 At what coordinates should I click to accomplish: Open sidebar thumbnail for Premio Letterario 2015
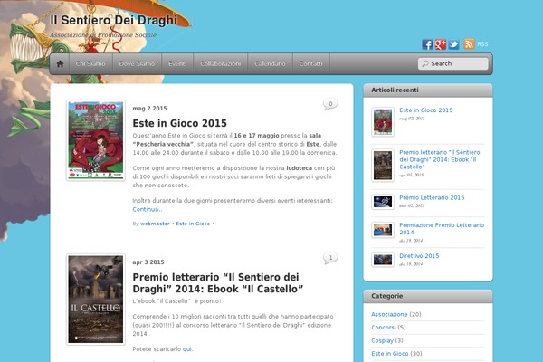(x=383, y=202)
